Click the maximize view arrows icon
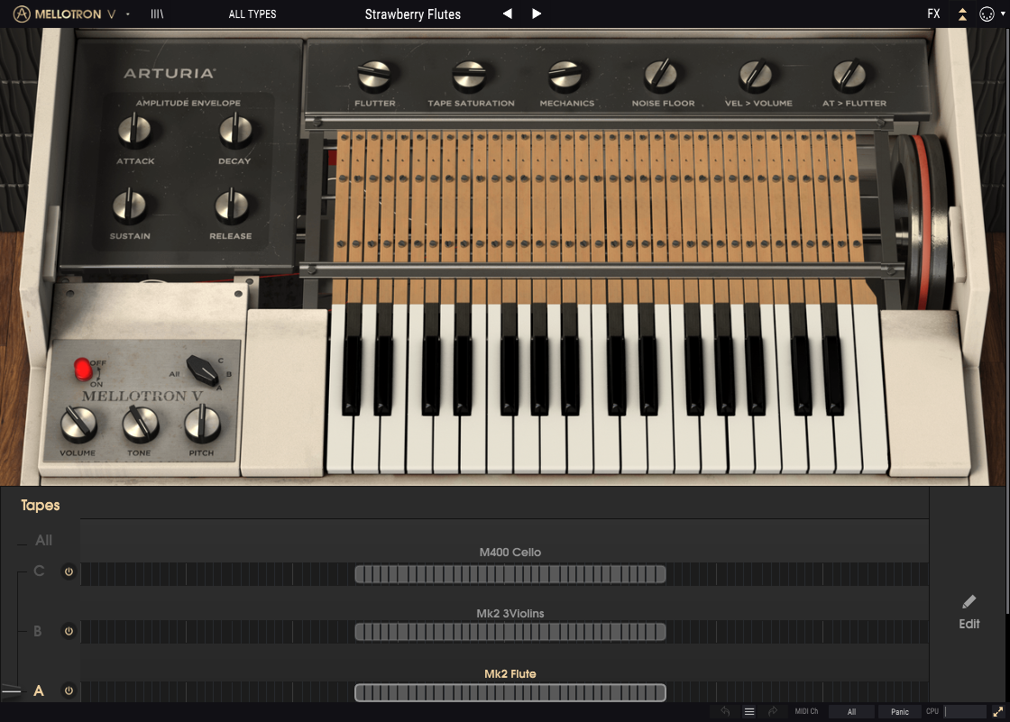This screenshot has width=1010, height=722. (x=998, y=710)
